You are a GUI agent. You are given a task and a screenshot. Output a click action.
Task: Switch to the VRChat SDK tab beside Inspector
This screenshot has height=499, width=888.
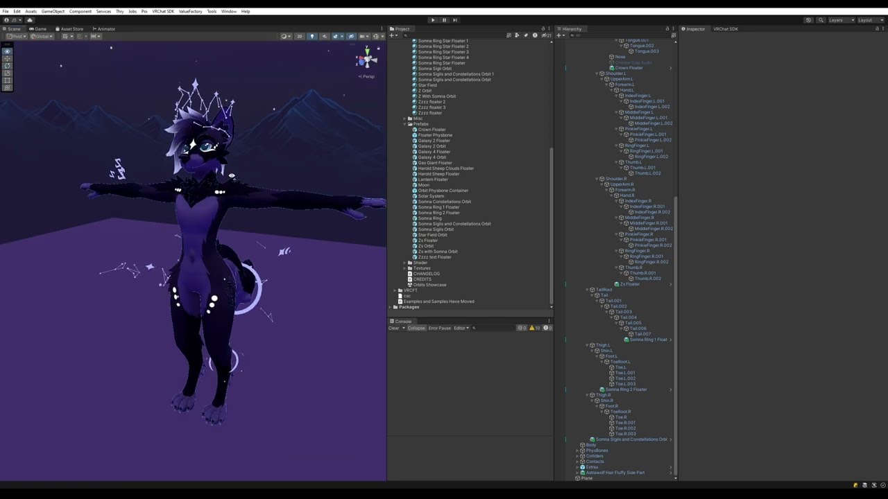tap(726, 29)
